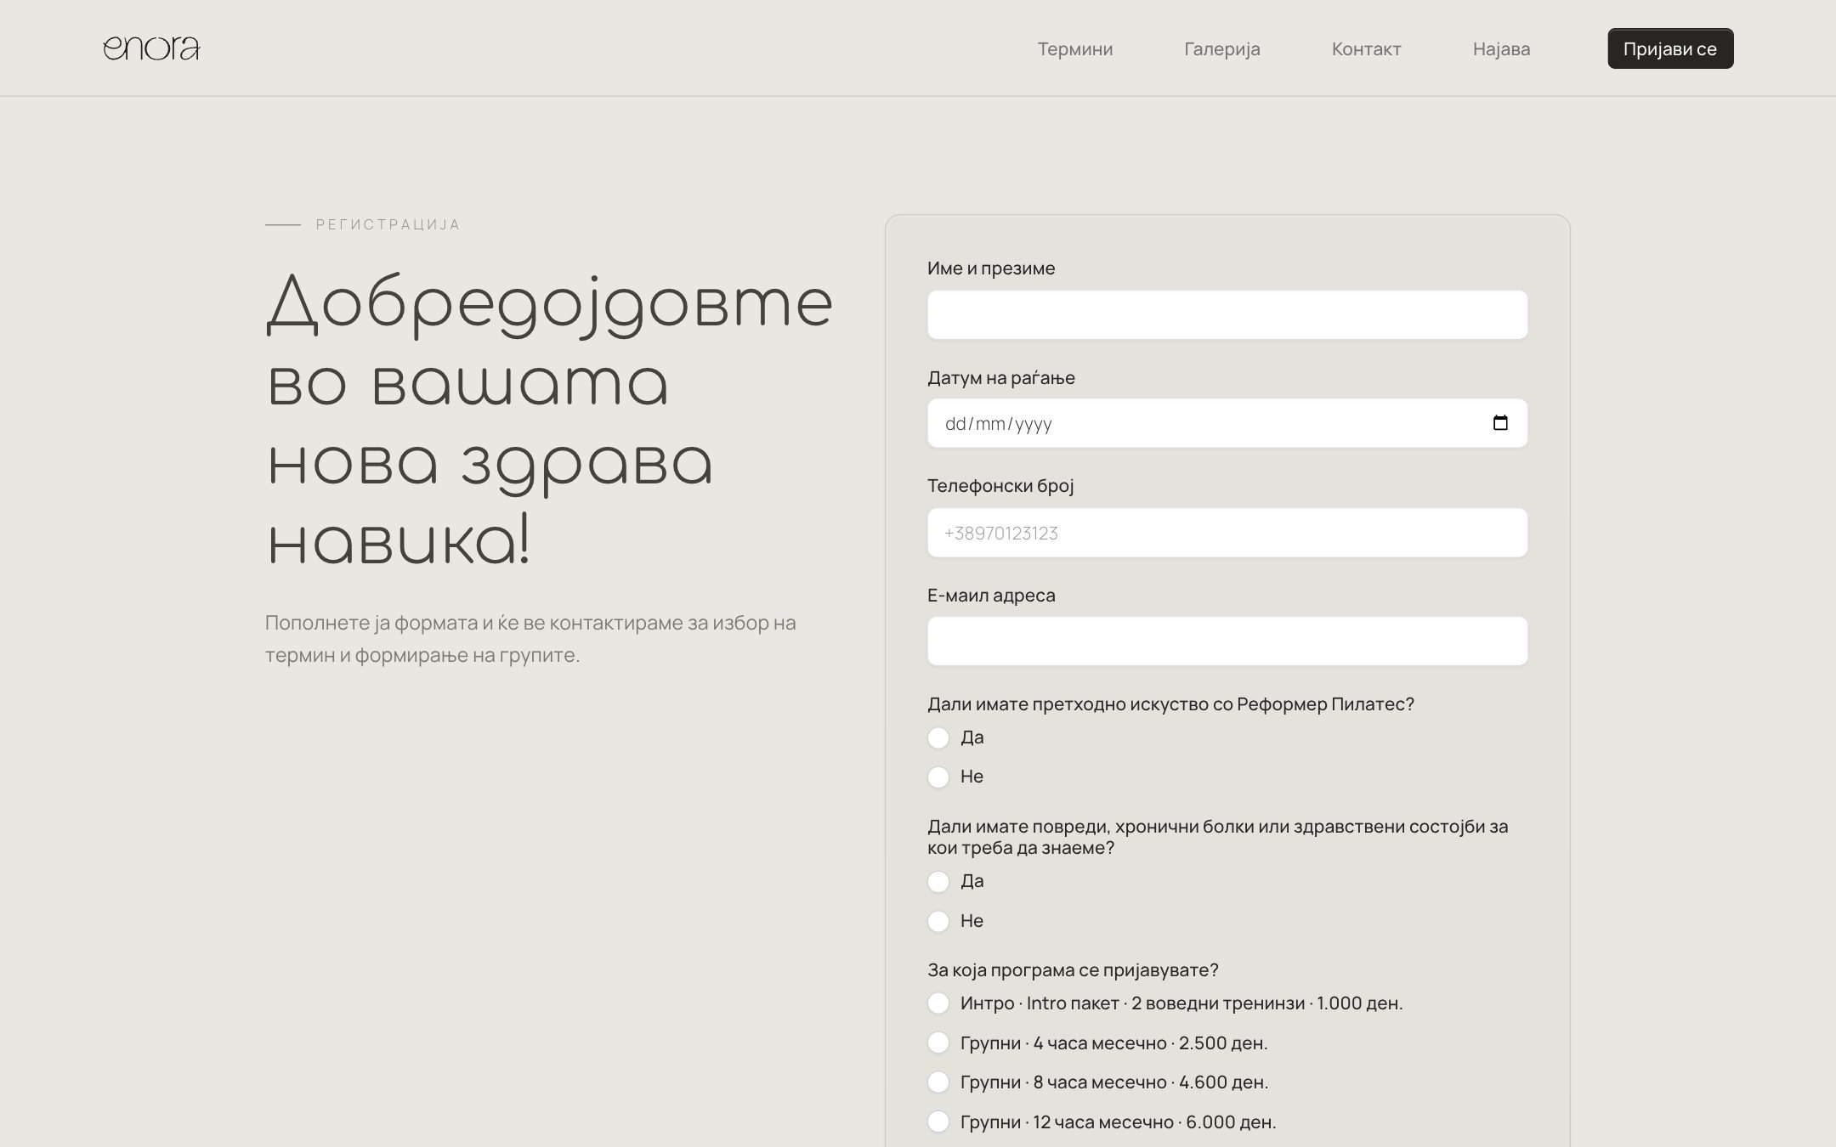Click the РЕГИСТРАЦИЈА label text

(388, 224)
